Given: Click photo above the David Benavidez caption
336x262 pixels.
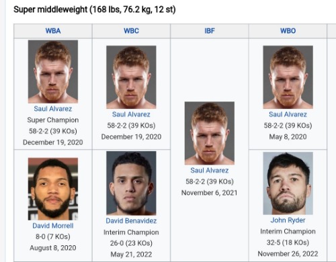Looking at the screenshot, I should (131, 183).
